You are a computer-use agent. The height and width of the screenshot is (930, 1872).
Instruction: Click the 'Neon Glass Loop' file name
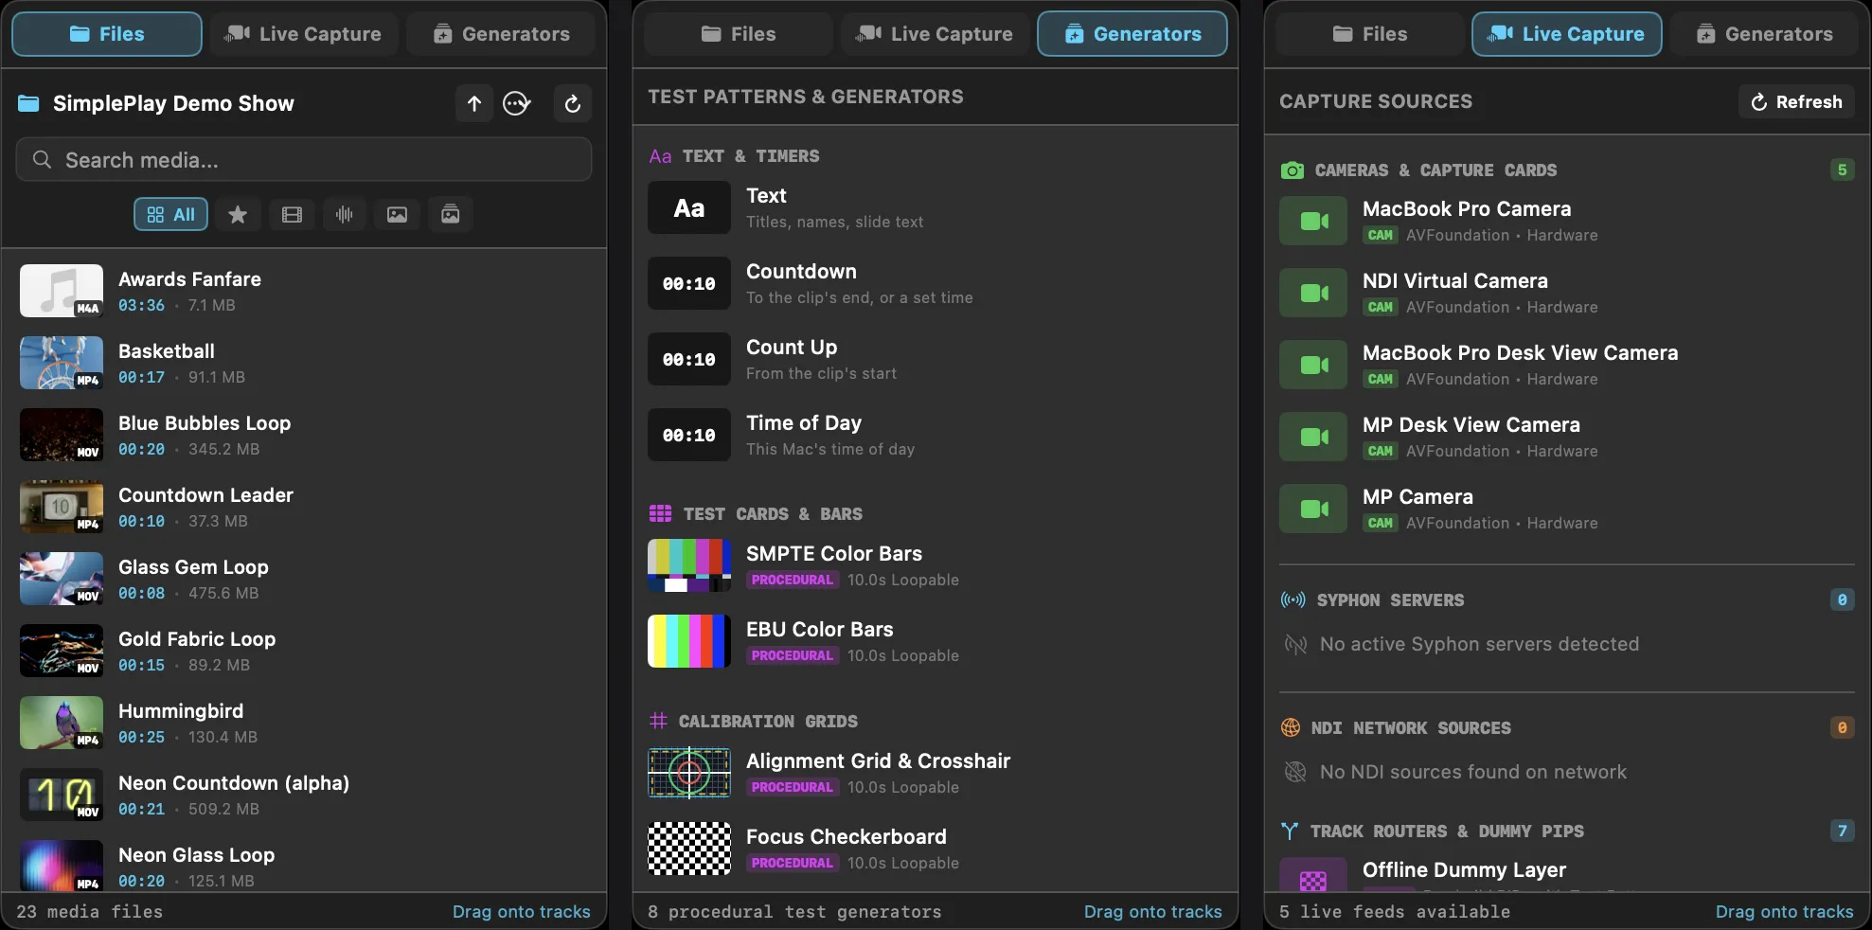coord(196,855)
